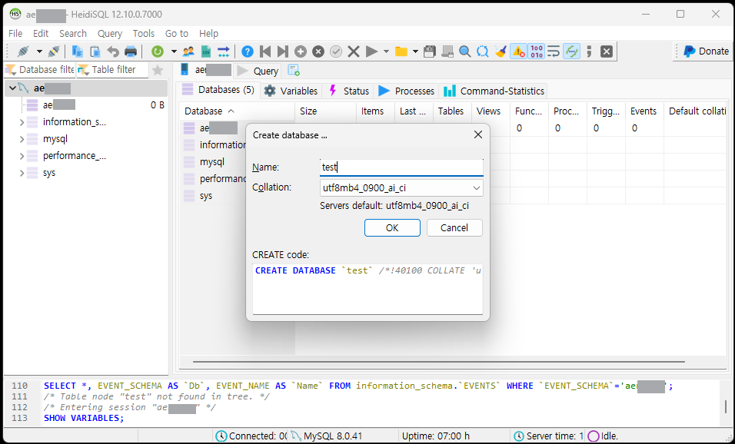
Task: Click the SQL log vertical scrollbar
Action: [x=726, y=406]
